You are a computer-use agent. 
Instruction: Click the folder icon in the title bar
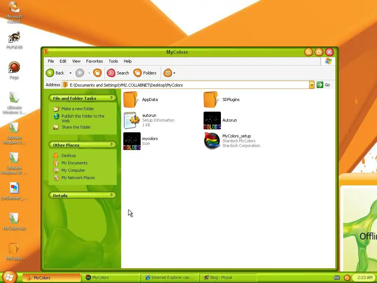[46, 52]
